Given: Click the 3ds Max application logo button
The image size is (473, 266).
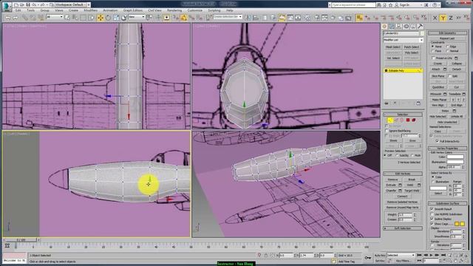Looking at the screenshot, I should coord(7,7).
